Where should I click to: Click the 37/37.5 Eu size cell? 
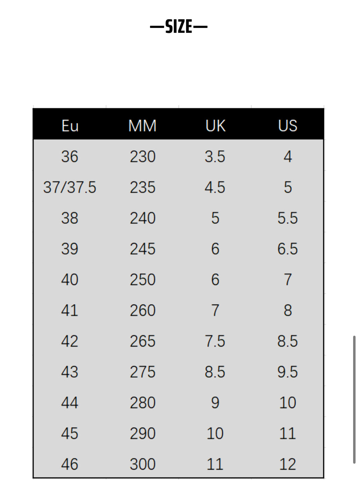tap(70, 187)
